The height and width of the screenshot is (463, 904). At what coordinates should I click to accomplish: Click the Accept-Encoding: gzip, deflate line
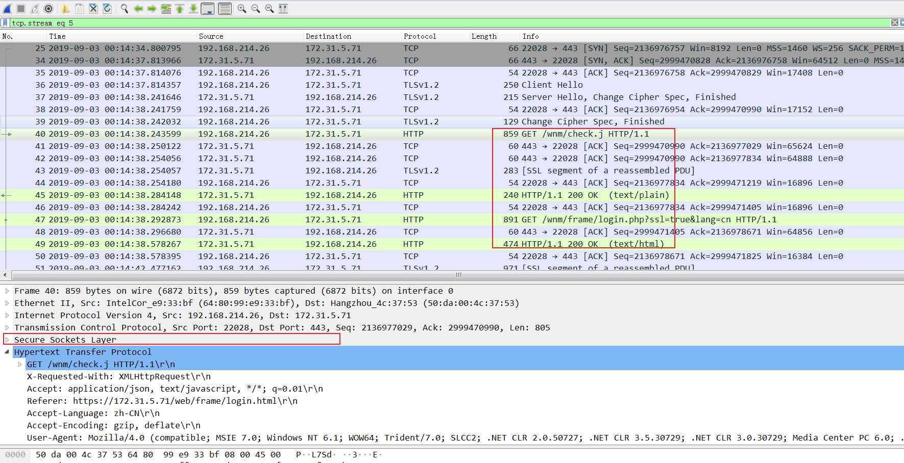coord(114,425)
